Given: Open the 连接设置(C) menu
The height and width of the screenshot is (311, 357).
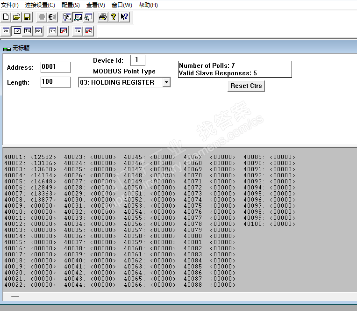Looking at the screenshot, I should 40,5.
